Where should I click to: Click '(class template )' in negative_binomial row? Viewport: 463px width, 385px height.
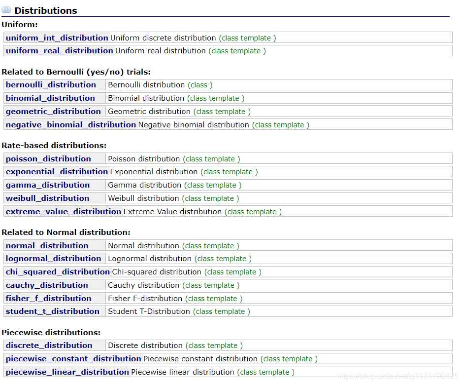[x=281, y=125]
